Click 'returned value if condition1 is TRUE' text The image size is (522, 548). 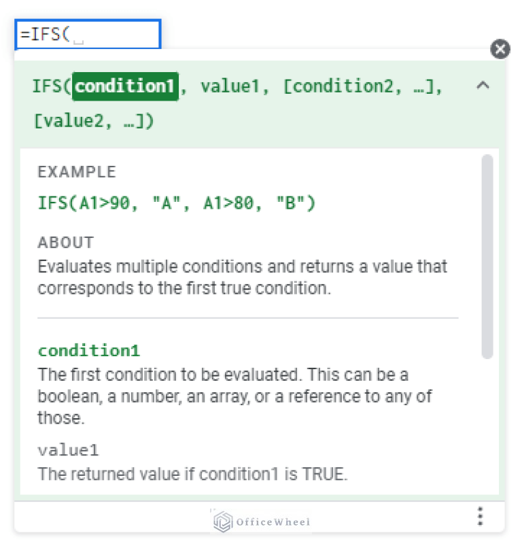click(x=192, y=474)
